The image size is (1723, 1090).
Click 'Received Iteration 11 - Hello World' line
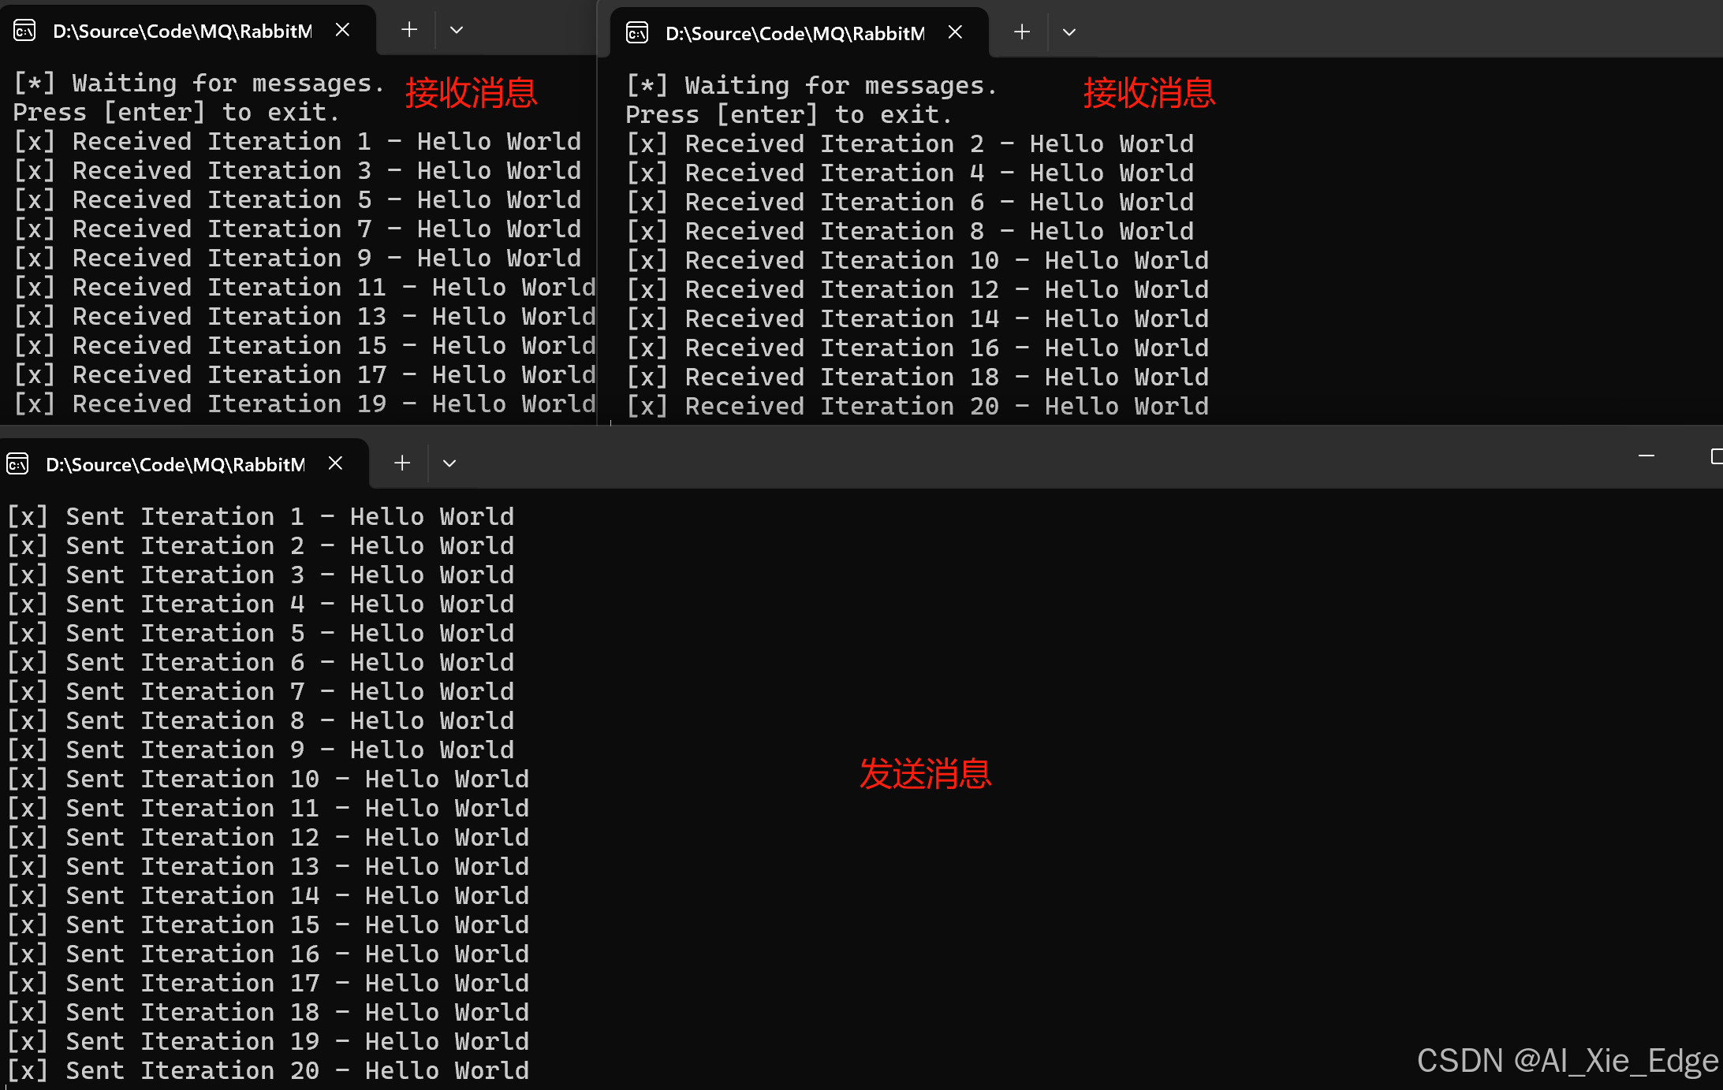305,288
